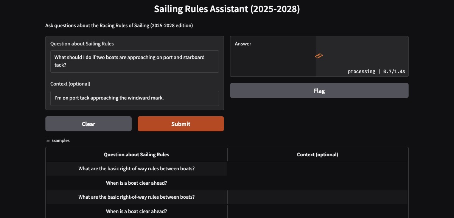Click the orange Gradio loading icon

coord(318,56)
